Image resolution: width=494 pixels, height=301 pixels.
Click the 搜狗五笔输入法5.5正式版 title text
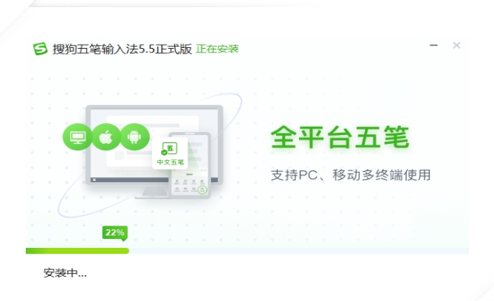click(123, 49)
